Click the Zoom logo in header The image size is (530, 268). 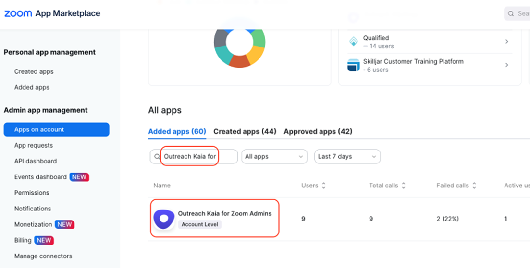click(18, 13)
